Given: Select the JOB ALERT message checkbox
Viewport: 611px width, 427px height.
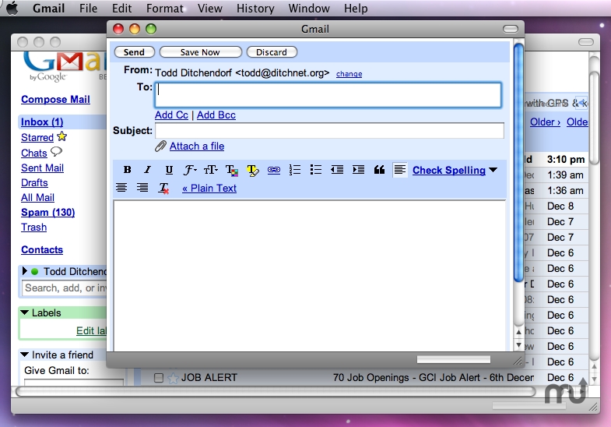Looking at the screenshot, I should point(159,377).
